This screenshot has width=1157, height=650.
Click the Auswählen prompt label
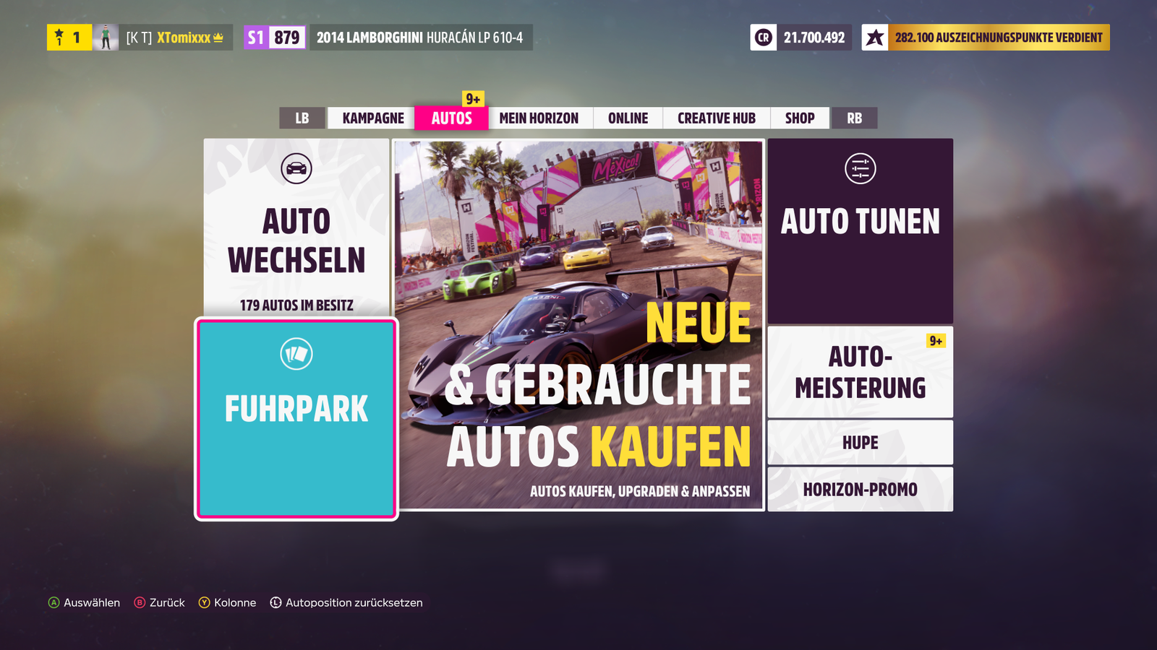(x=92, y=602)
